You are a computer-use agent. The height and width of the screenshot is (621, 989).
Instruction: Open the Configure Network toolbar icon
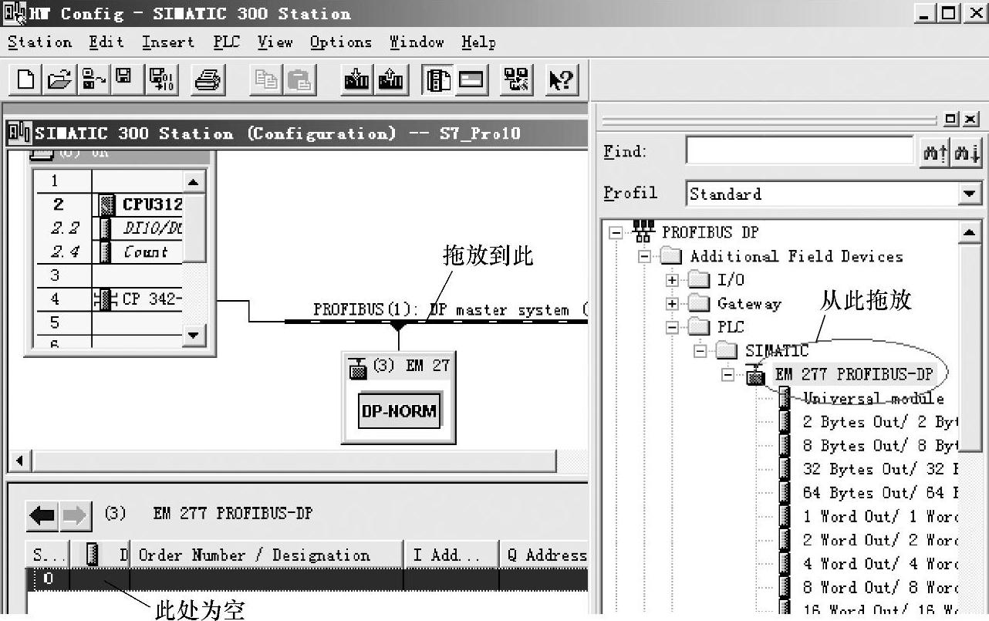tap(517, 79)
